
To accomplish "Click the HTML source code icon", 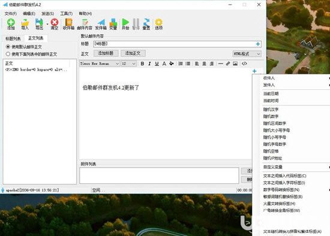I will [244, 63].
